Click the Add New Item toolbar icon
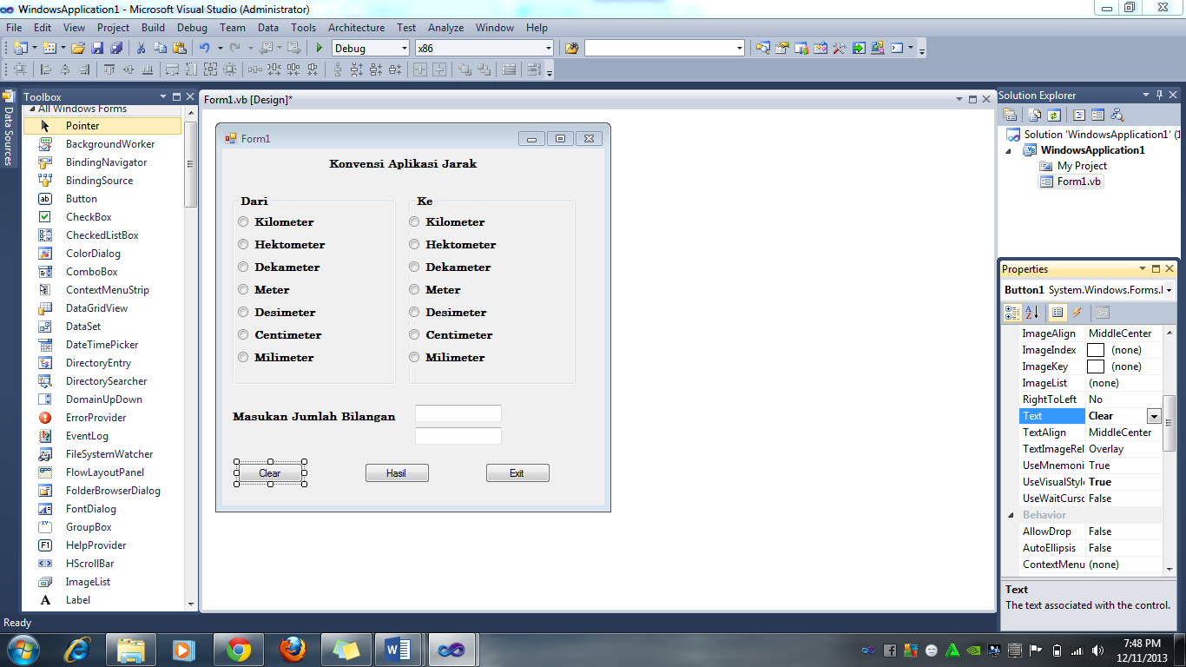Image resolution: width=1186 pixels, height=667 pixels. [49, 49]
